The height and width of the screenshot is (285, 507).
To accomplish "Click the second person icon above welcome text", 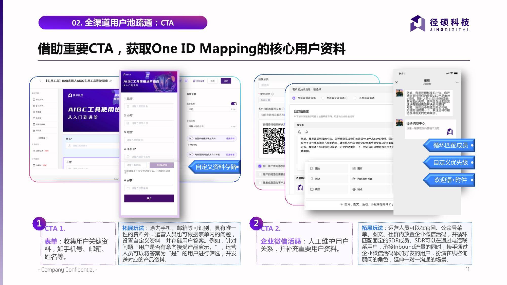I will [x=307, y=132].
